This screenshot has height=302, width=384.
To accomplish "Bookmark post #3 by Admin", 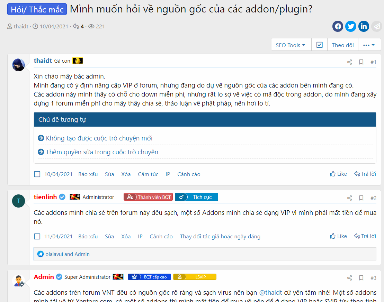I will [x=361, y=278].
